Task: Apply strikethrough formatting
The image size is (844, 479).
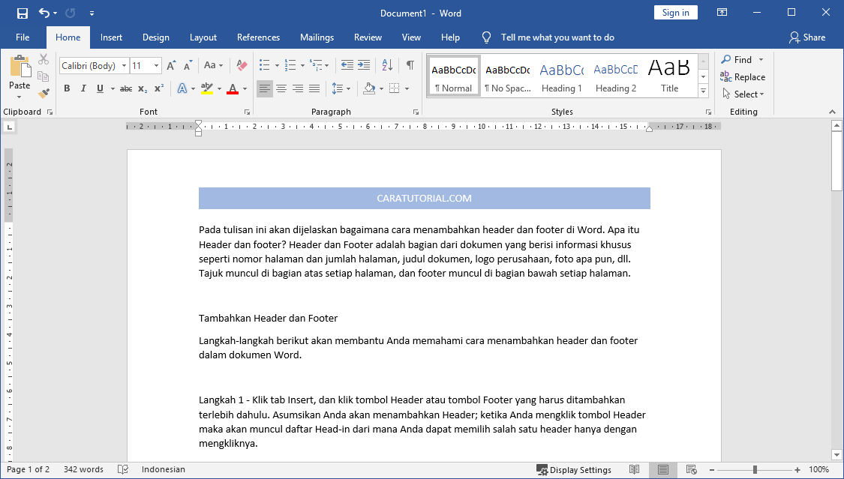Action: coord(126,88)
